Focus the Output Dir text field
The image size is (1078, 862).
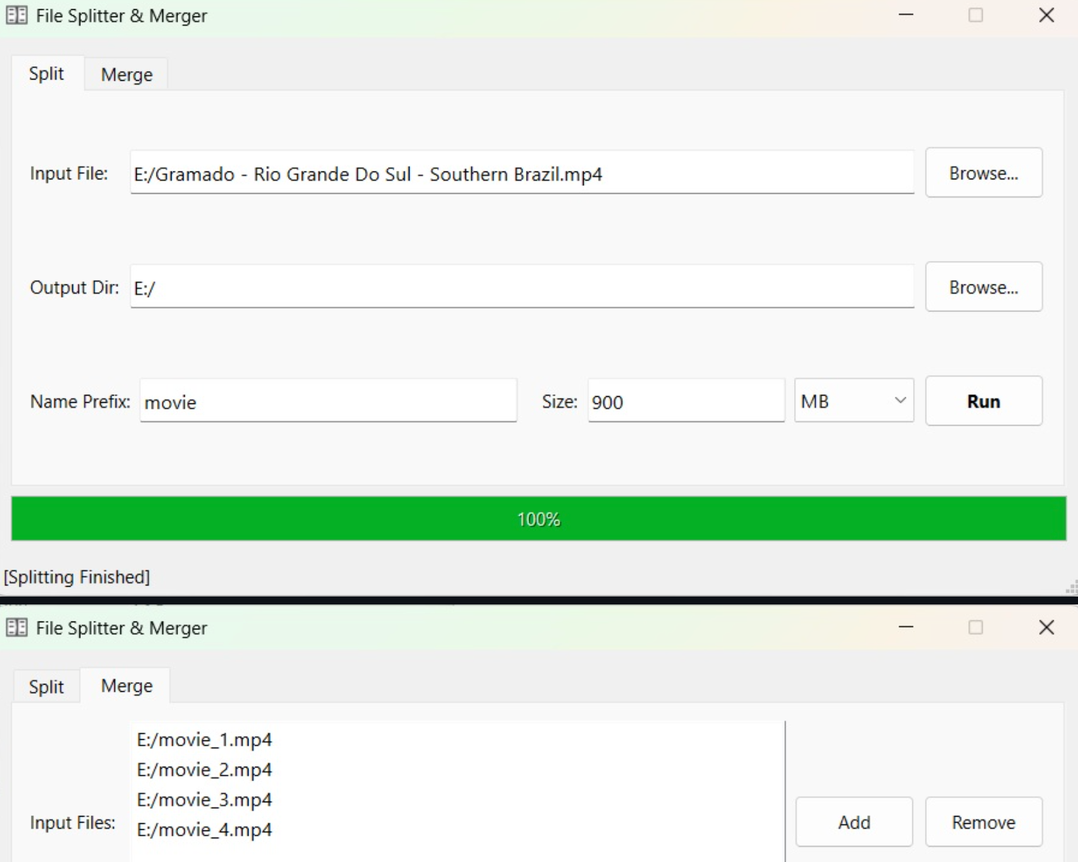[521, 288]
